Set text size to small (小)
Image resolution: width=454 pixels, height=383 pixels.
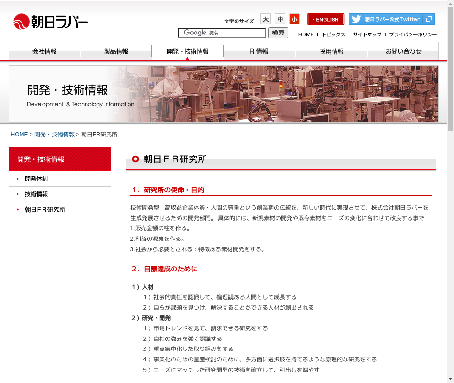(294, 19)
